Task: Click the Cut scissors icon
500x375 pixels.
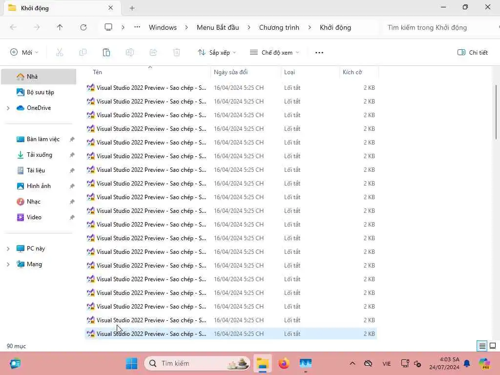Action: 60,52
